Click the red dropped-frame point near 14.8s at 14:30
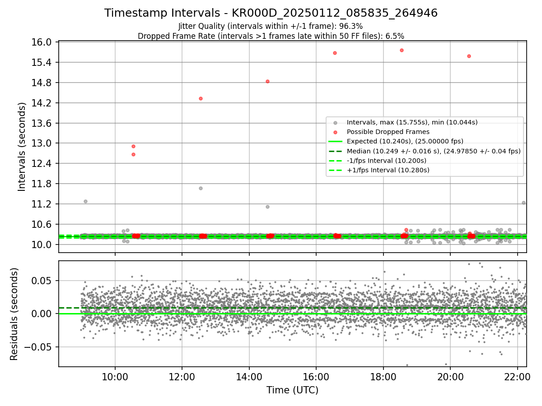 coord(267,82)
